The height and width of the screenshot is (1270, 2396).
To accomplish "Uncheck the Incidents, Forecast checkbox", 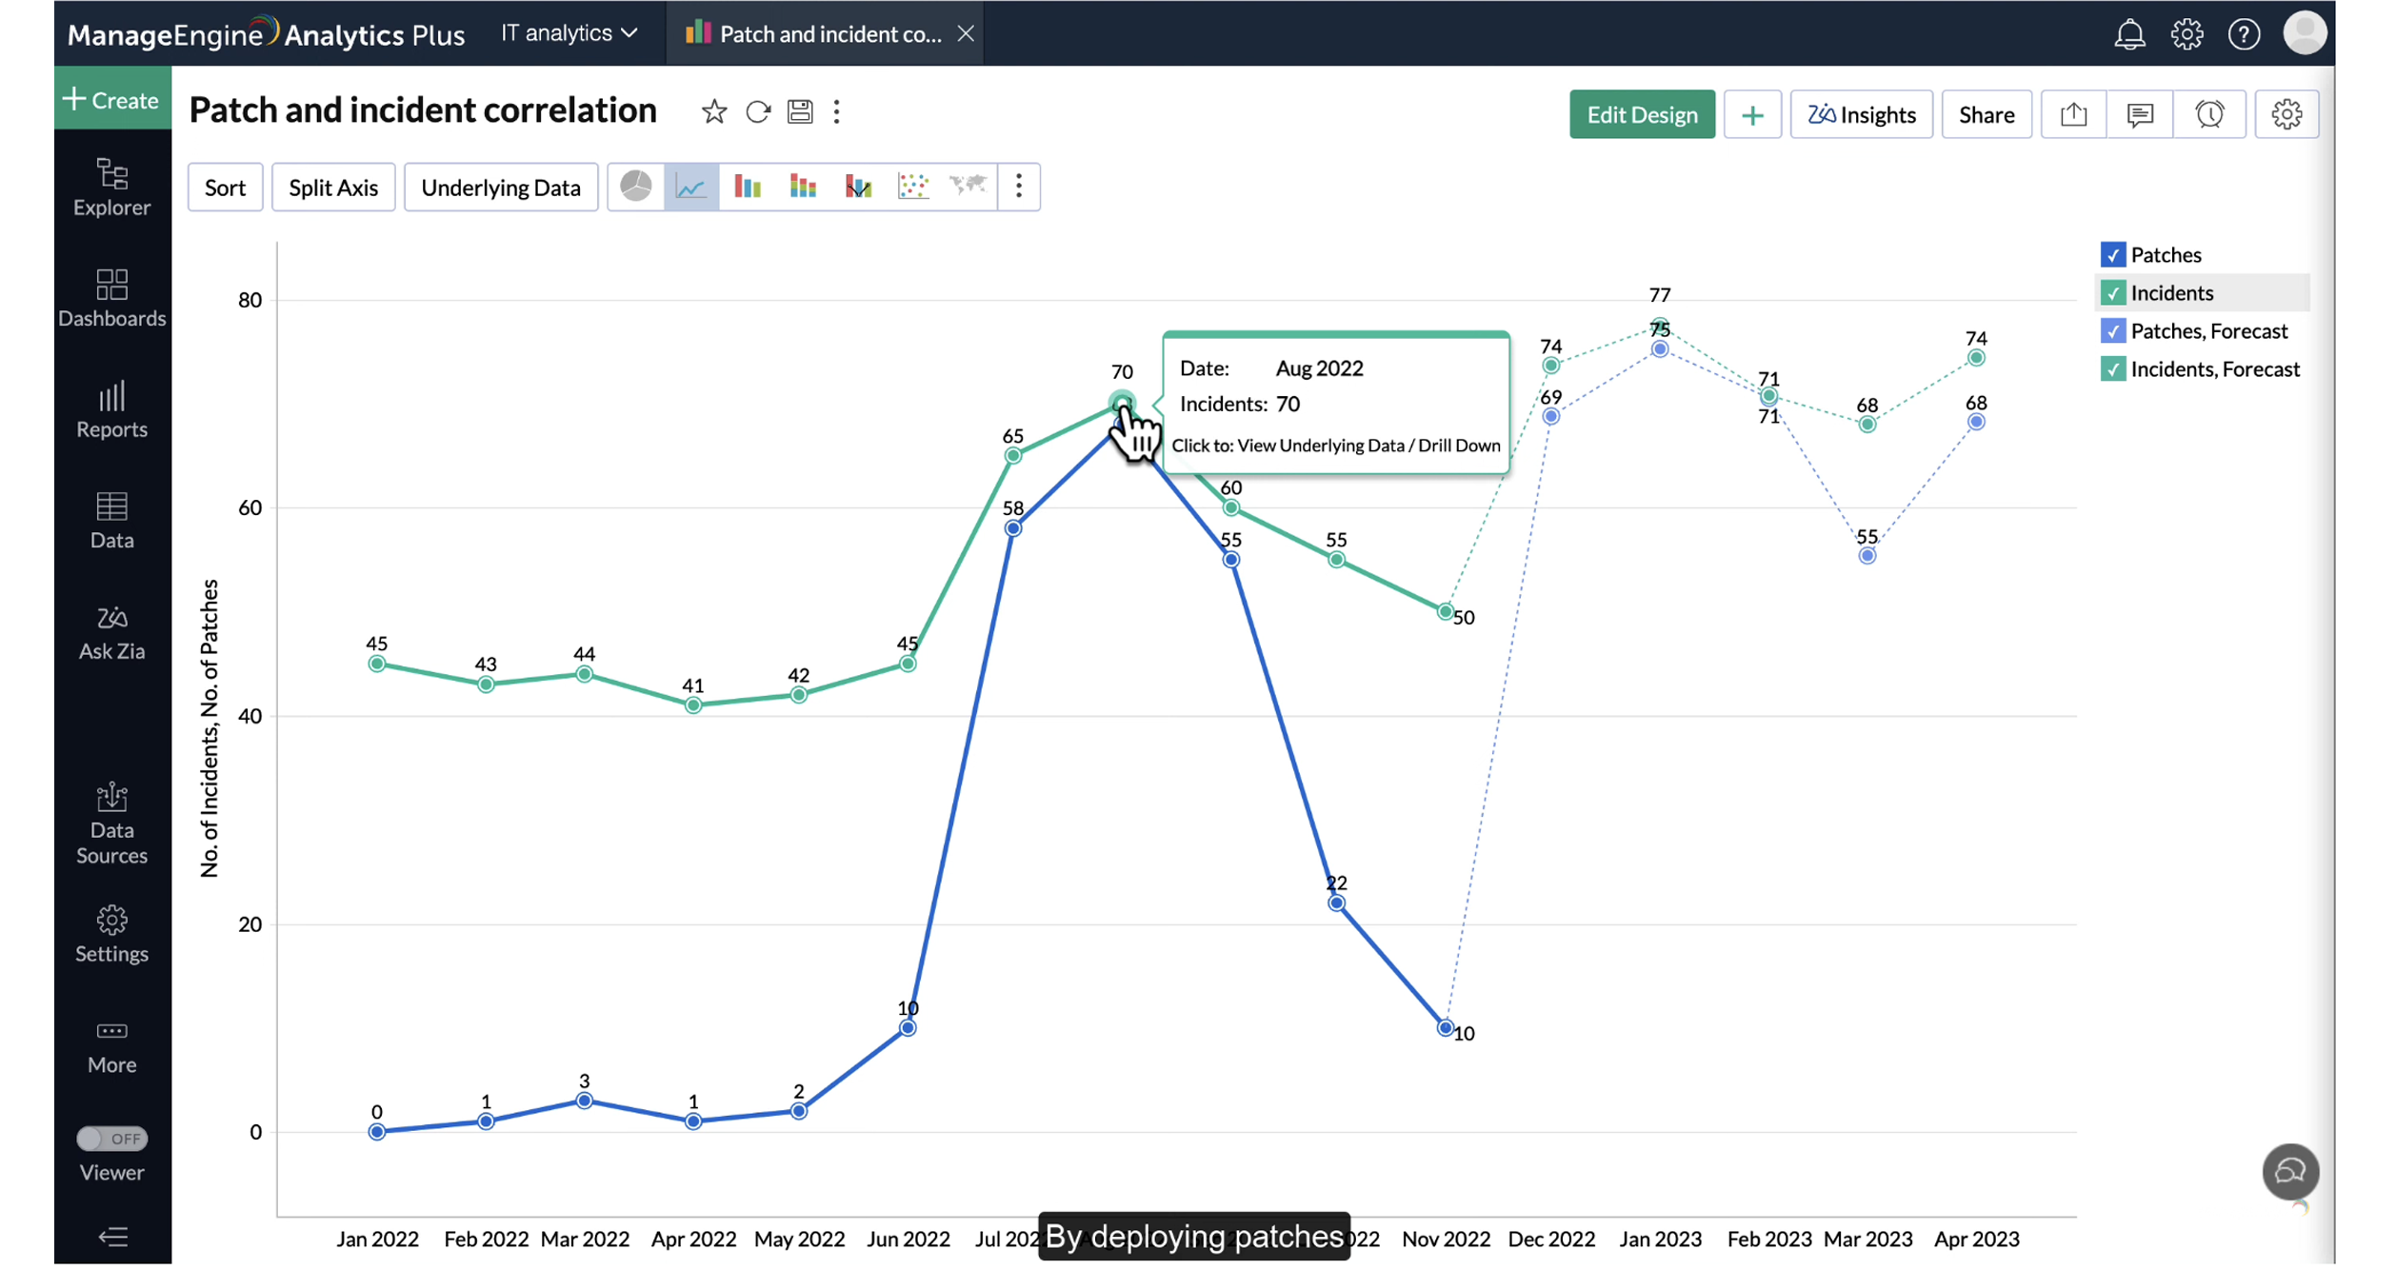I will coord(2113,369).
